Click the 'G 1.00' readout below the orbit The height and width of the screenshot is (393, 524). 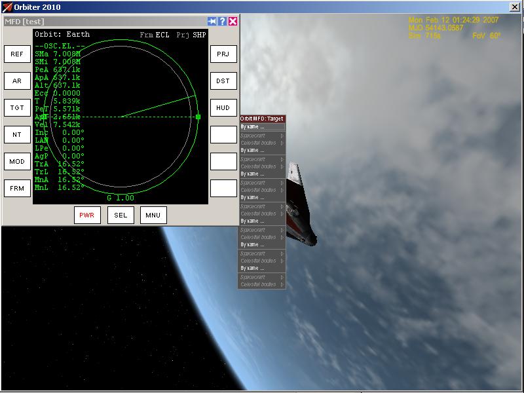[x=121, y=198]
